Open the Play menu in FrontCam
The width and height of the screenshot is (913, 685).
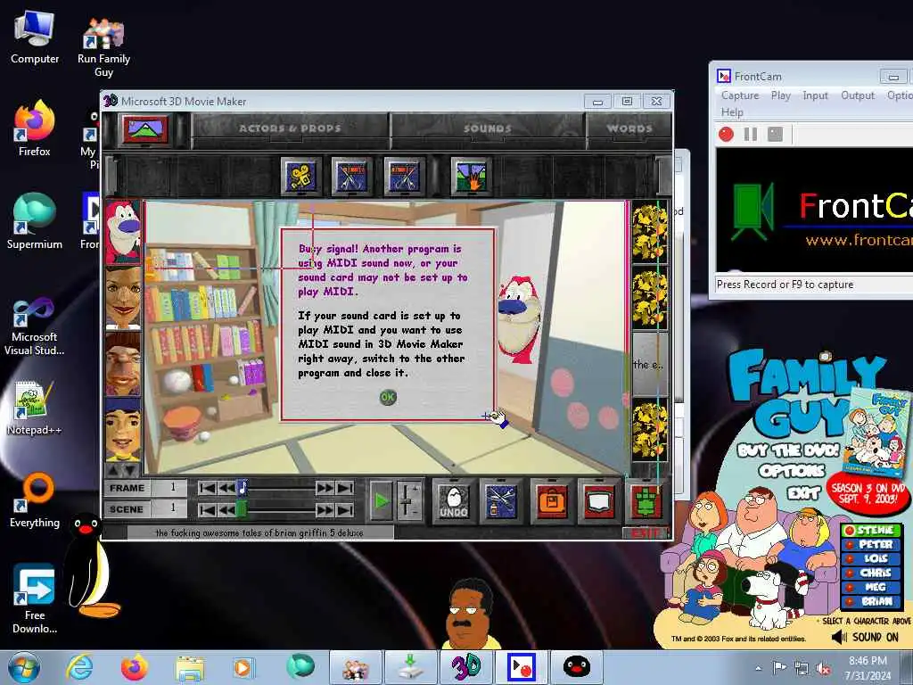781,95
